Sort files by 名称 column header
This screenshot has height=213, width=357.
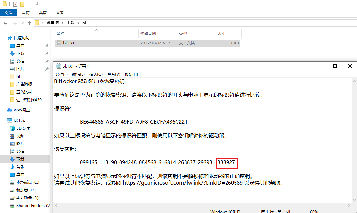(60, 33)
